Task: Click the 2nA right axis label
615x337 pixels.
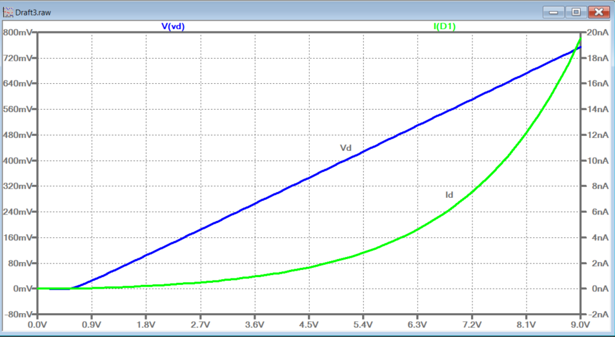Action: tap(599, 263)
